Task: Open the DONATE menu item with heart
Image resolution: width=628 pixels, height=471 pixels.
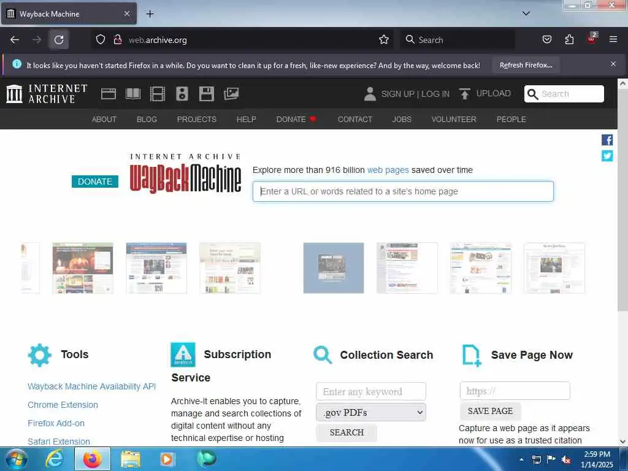Action: tap(296, 120)
